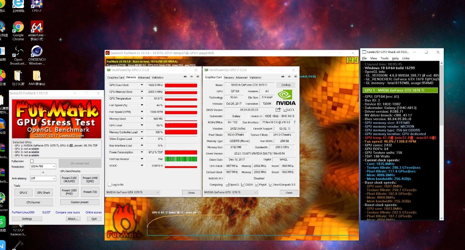Click the Custom preset button
This screenshot has height=250, width=465.
pyautogui.click(x=80, y=202)
